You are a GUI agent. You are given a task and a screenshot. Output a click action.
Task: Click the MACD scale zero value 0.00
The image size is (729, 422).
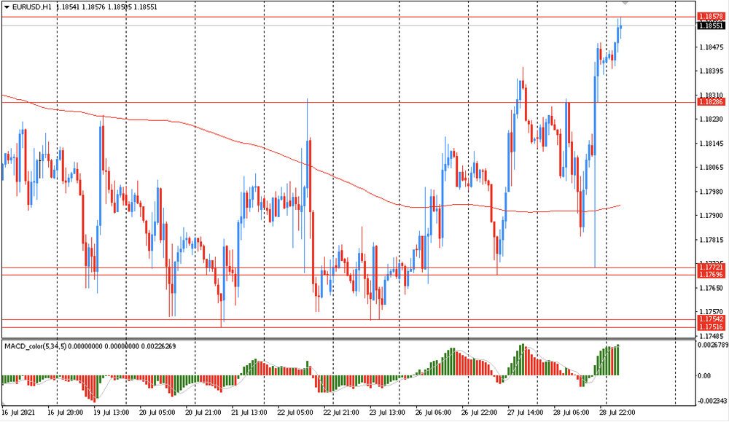[704, 375]
